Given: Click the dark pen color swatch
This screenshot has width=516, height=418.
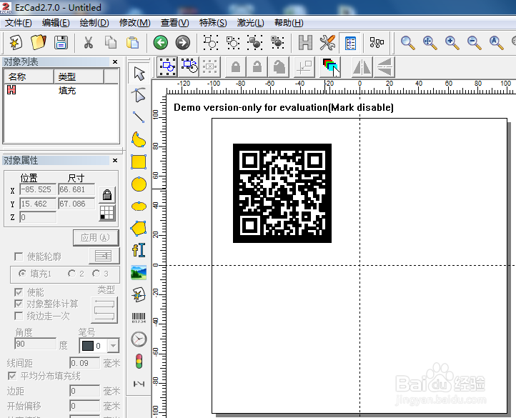Looking at the screenshot, I should pos(87,346).
